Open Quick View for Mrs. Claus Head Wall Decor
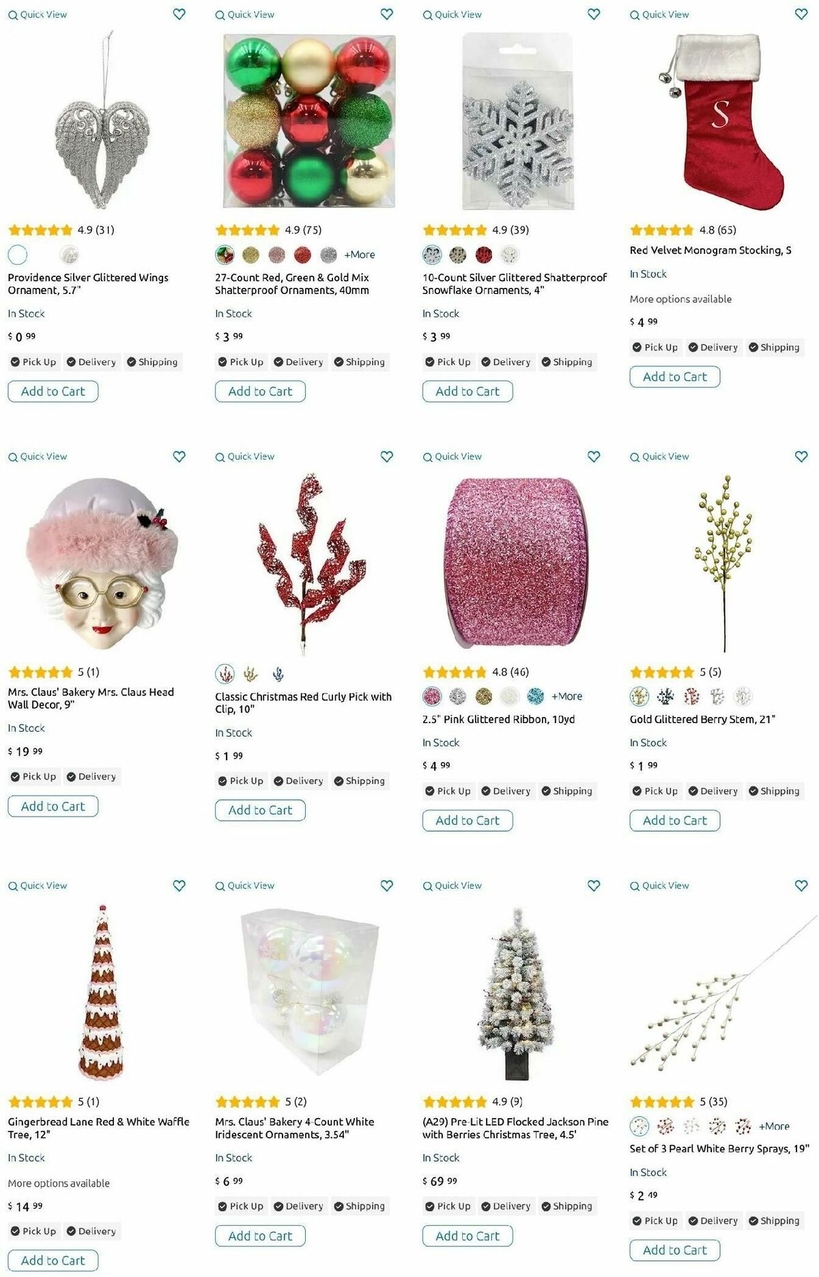 (x=38, y=456)
